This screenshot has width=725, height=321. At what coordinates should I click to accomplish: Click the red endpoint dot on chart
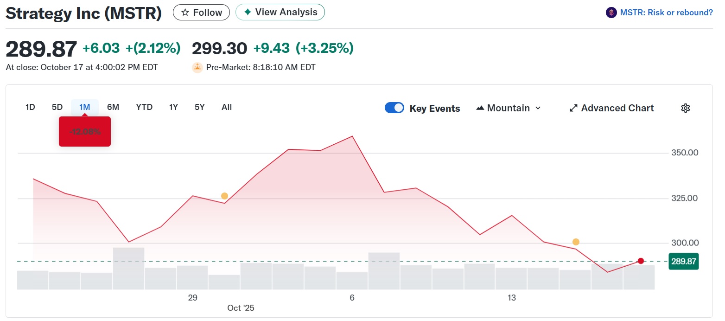(641, 261)
